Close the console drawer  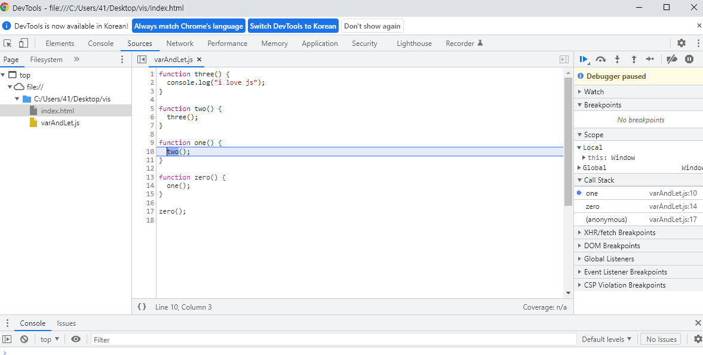click(x=698, y=323)
